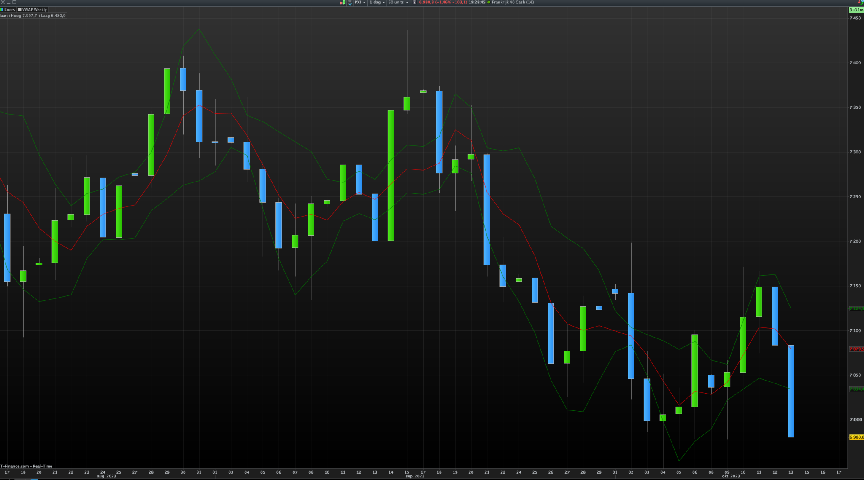Image resolution: width=864 pixels, height=480 pixels.
Task: Click the Koers green-blue legend icon
Action: [2, 10]
